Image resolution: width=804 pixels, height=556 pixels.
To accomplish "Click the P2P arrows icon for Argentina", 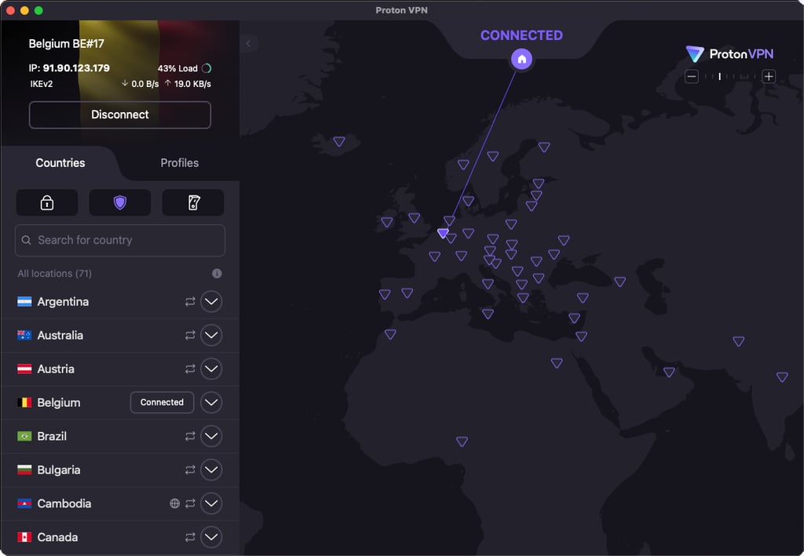I will tap(190, 302).
